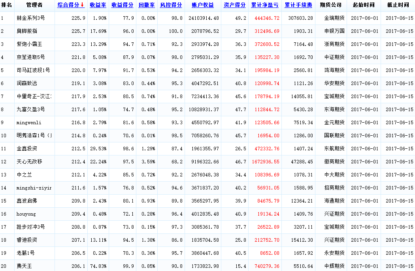Sort by 综合得分 column header

coord(68,5)
